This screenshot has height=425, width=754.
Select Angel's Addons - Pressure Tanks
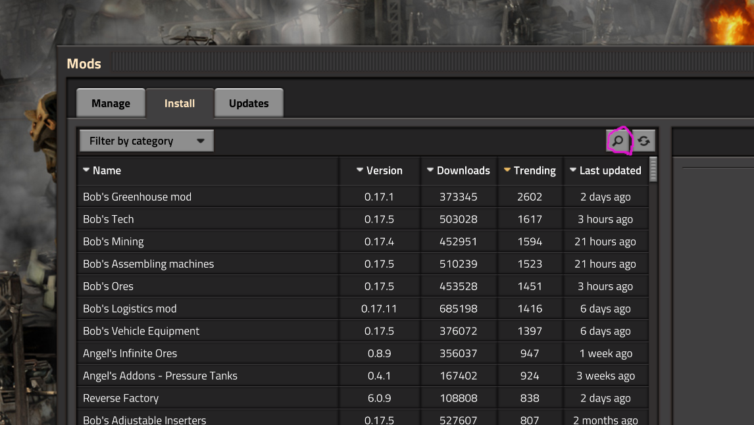coord(160,376)
